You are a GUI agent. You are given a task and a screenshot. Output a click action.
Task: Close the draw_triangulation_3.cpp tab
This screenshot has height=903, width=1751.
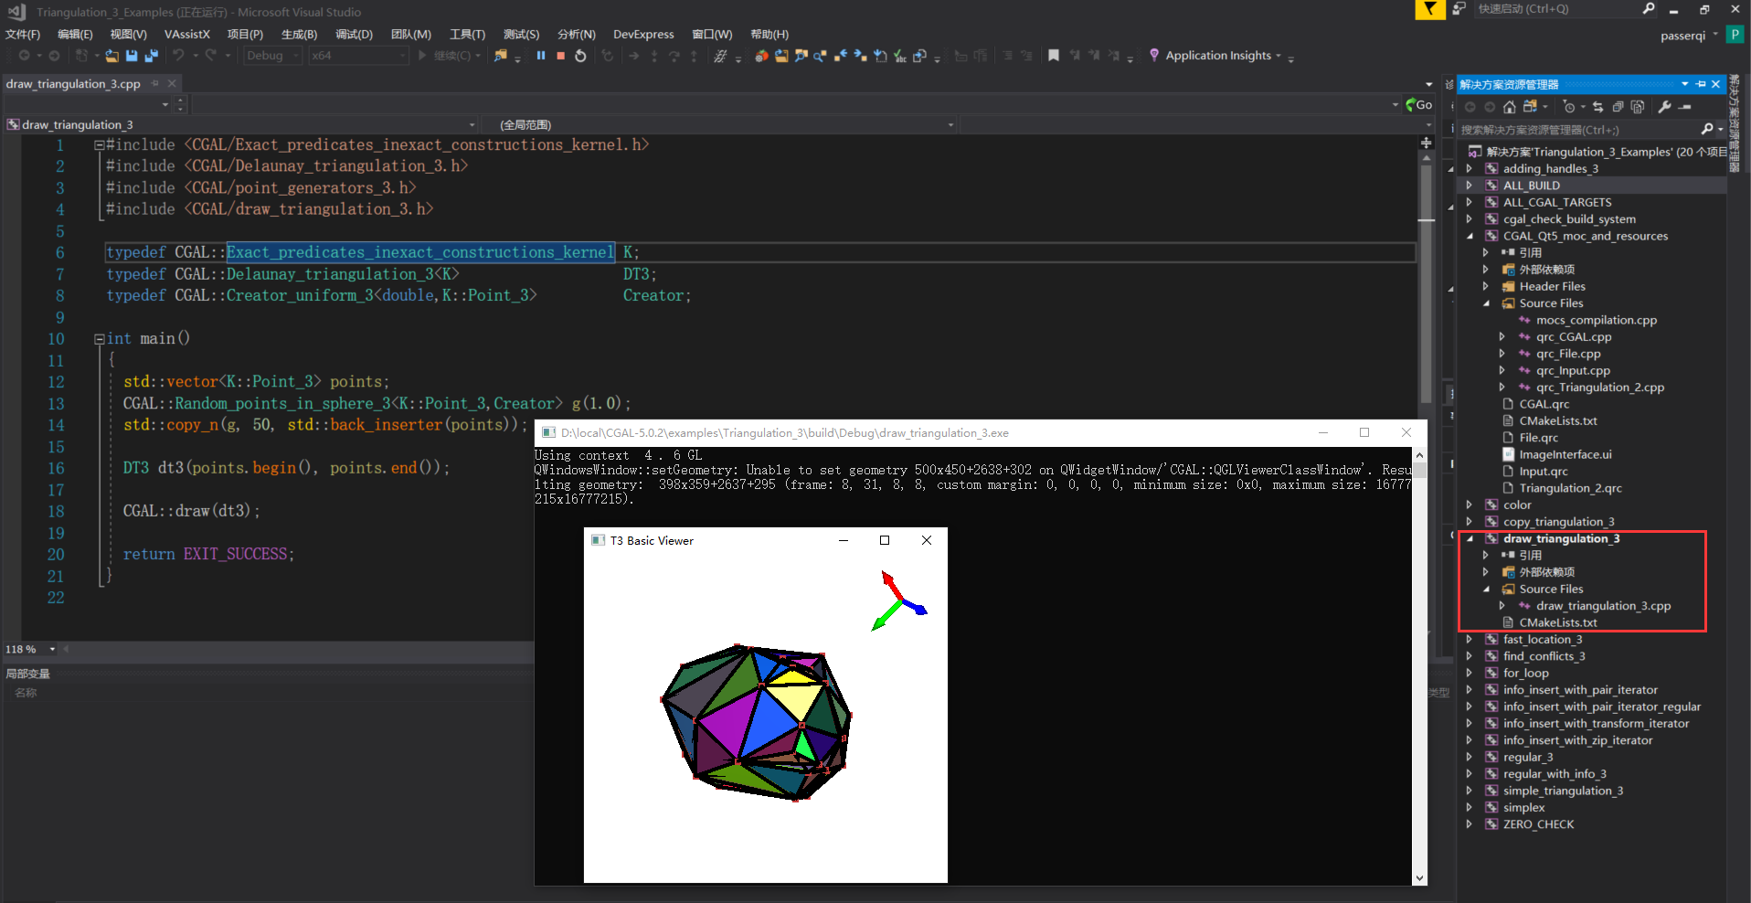[x=172, y=83]
